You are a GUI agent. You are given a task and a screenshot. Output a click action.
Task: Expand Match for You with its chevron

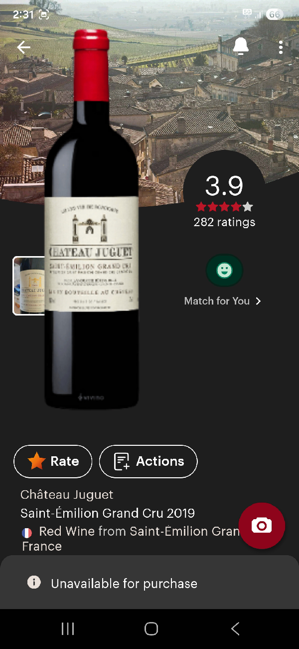[x=258, y=301]
